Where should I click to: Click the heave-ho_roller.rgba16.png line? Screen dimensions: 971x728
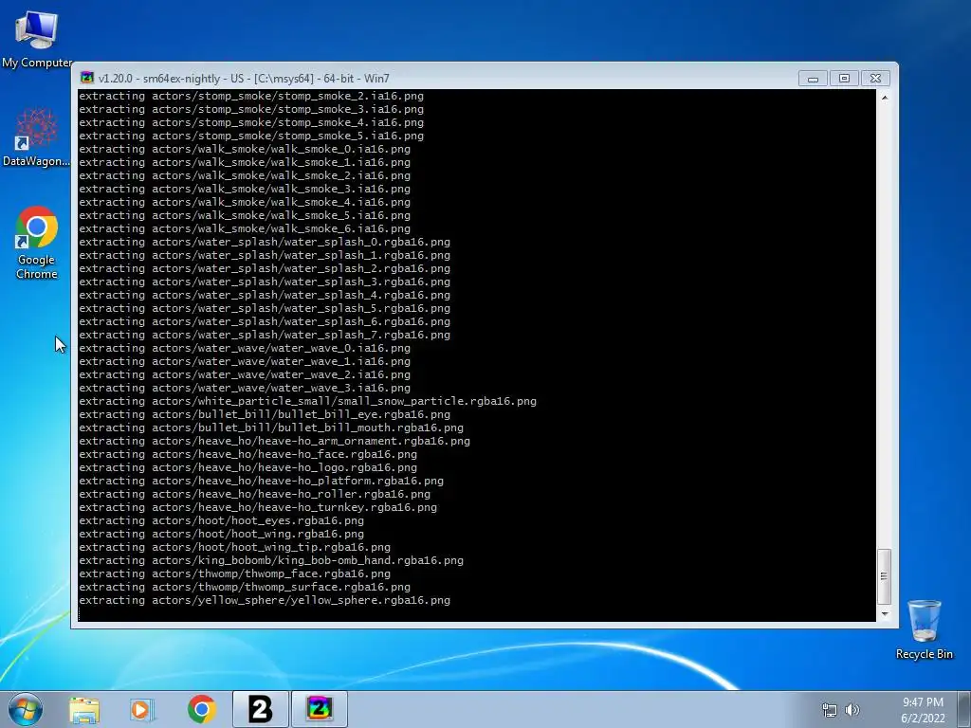coord(254,494)
